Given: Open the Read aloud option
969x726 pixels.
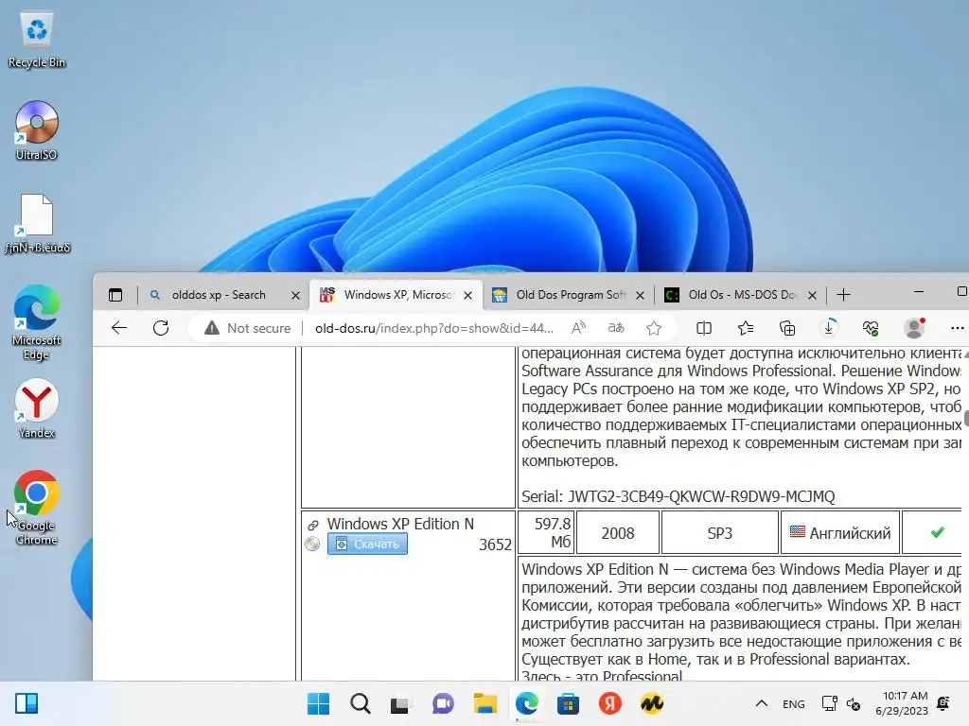Looking at the screenshot, I should pyautogui.click(x=578, y=328).
